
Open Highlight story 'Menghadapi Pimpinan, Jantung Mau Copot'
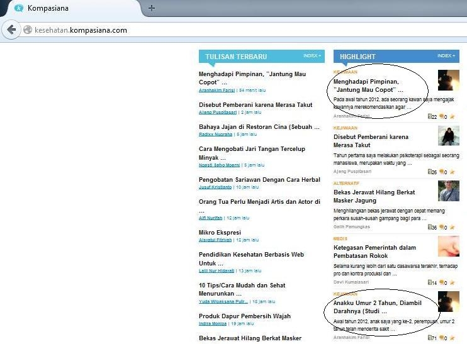point(368,86)
